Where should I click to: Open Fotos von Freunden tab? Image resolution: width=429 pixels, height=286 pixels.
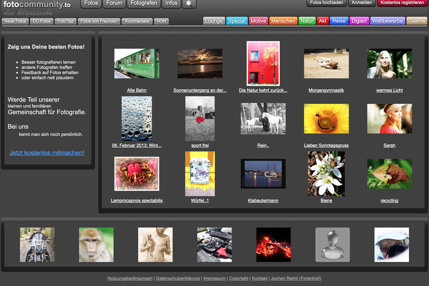(99, 21)
